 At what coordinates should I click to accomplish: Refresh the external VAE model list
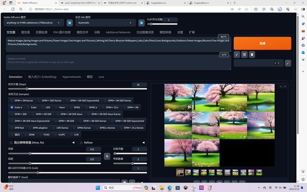click(x=142, y=23)
